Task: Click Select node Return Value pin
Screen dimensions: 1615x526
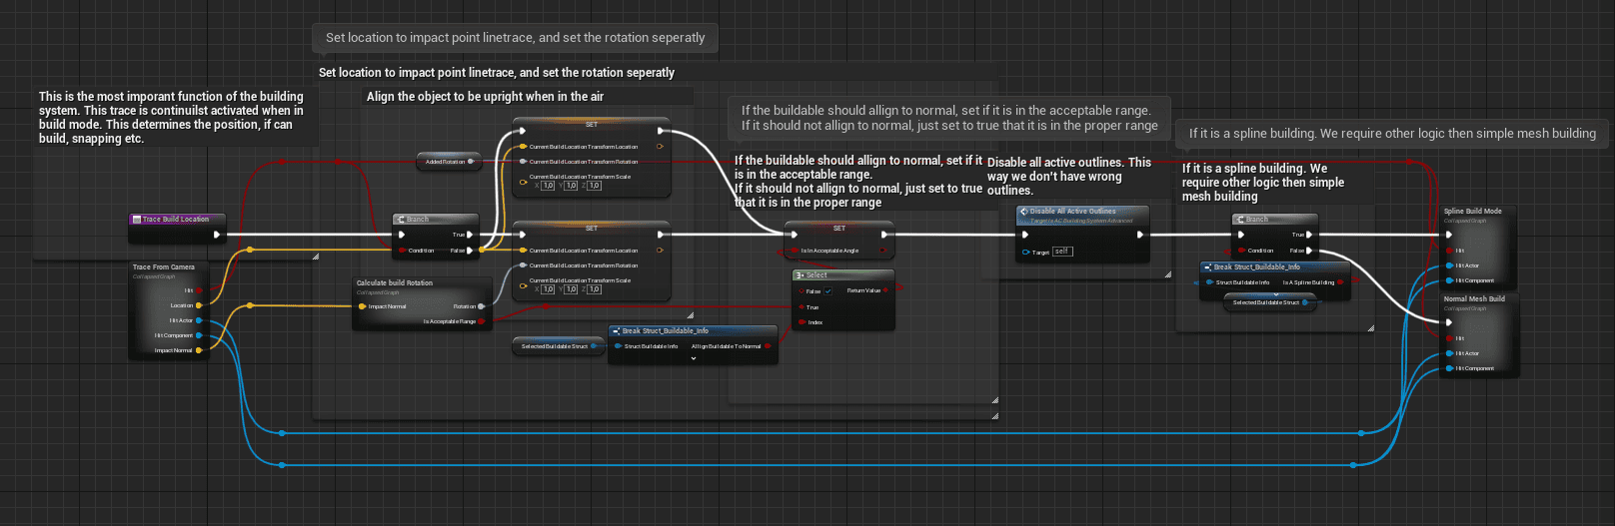Action: pos(885,290)
